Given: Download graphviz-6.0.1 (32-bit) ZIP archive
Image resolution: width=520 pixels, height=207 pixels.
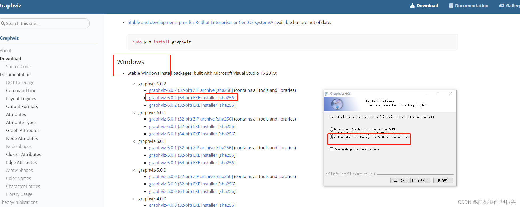Looking at the screenshot, I should click(182, 119).
